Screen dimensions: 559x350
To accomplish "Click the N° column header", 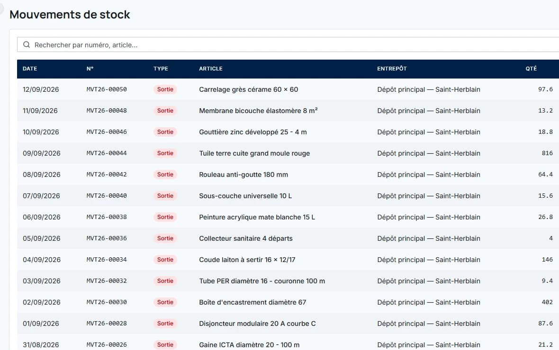I will (90, 69).
